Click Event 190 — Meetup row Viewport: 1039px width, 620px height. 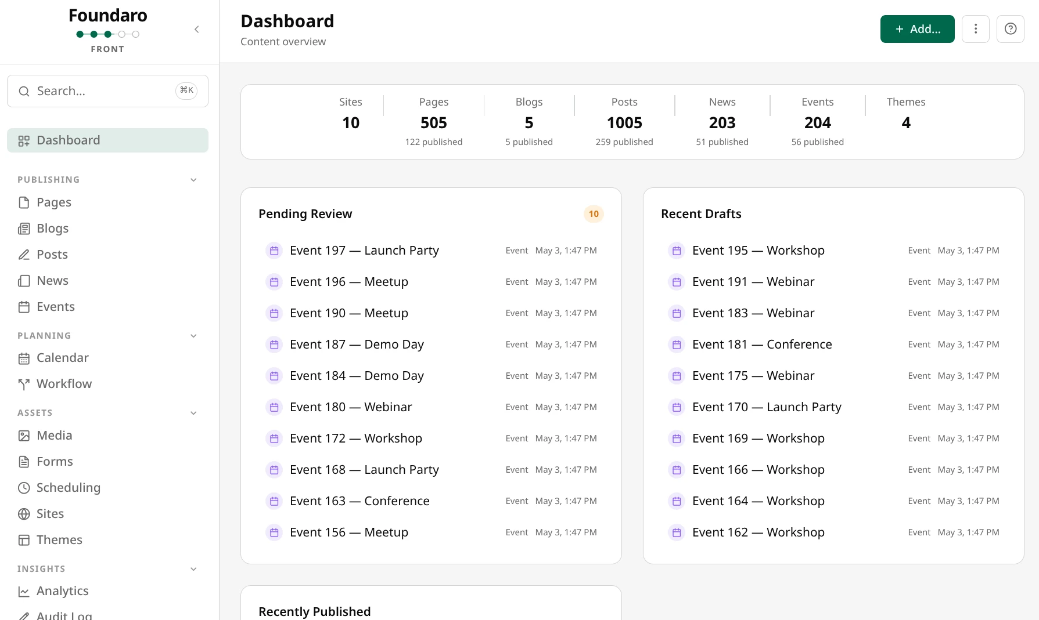431,313
